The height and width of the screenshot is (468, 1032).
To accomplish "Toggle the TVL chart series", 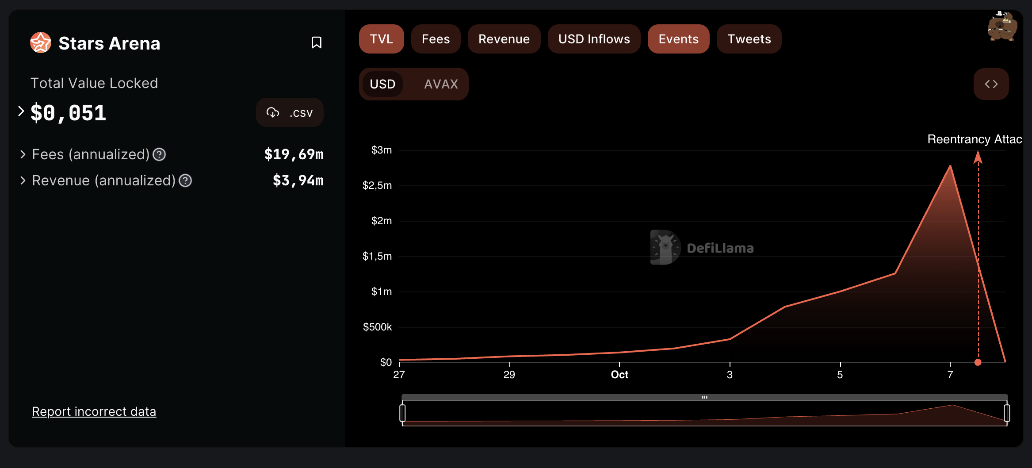I will tap(381, 39).
